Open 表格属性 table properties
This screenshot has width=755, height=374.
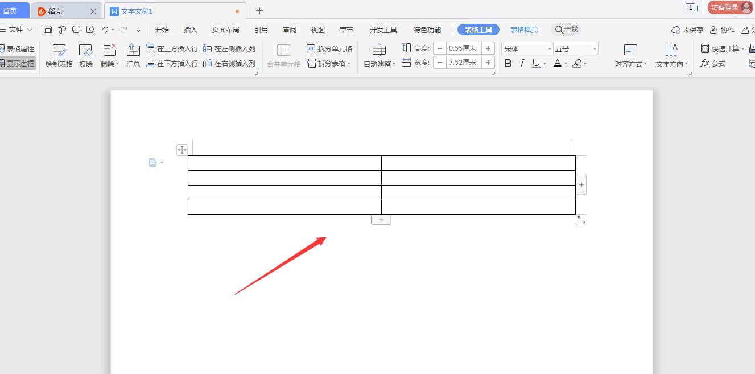17,48
